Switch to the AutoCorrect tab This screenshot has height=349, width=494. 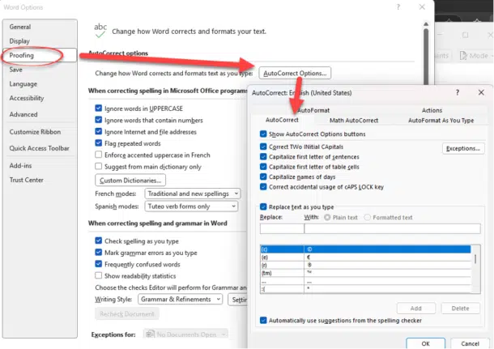(282, 120)
